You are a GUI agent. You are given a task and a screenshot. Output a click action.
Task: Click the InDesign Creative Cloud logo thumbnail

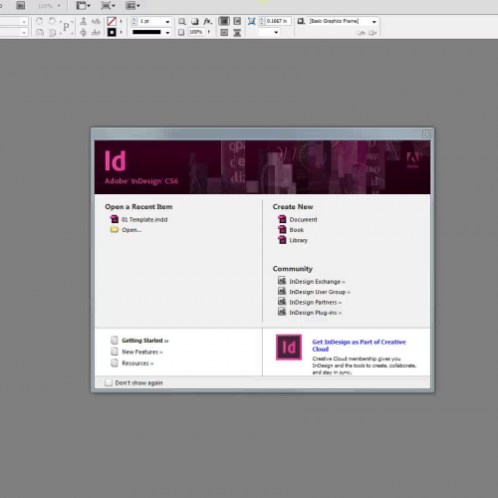(x=289, y=347)
